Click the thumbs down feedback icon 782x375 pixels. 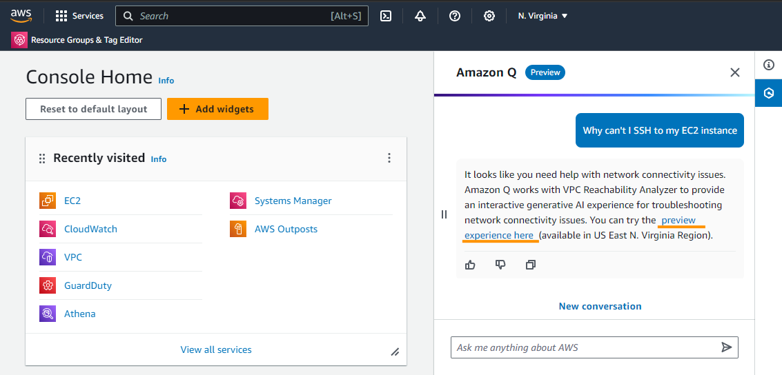coord(500,265)
